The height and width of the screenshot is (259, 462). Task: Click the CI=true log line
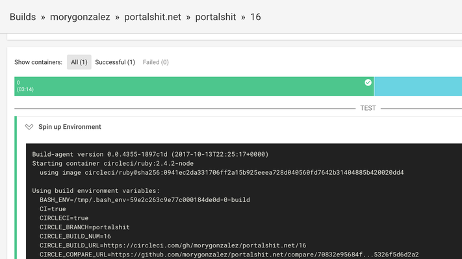pos(53,208)
